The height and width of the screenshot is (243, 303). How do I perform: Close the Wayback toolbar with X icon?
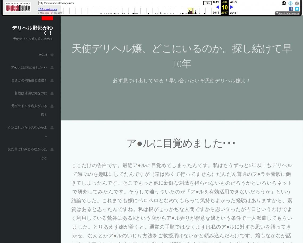[297, 3]
